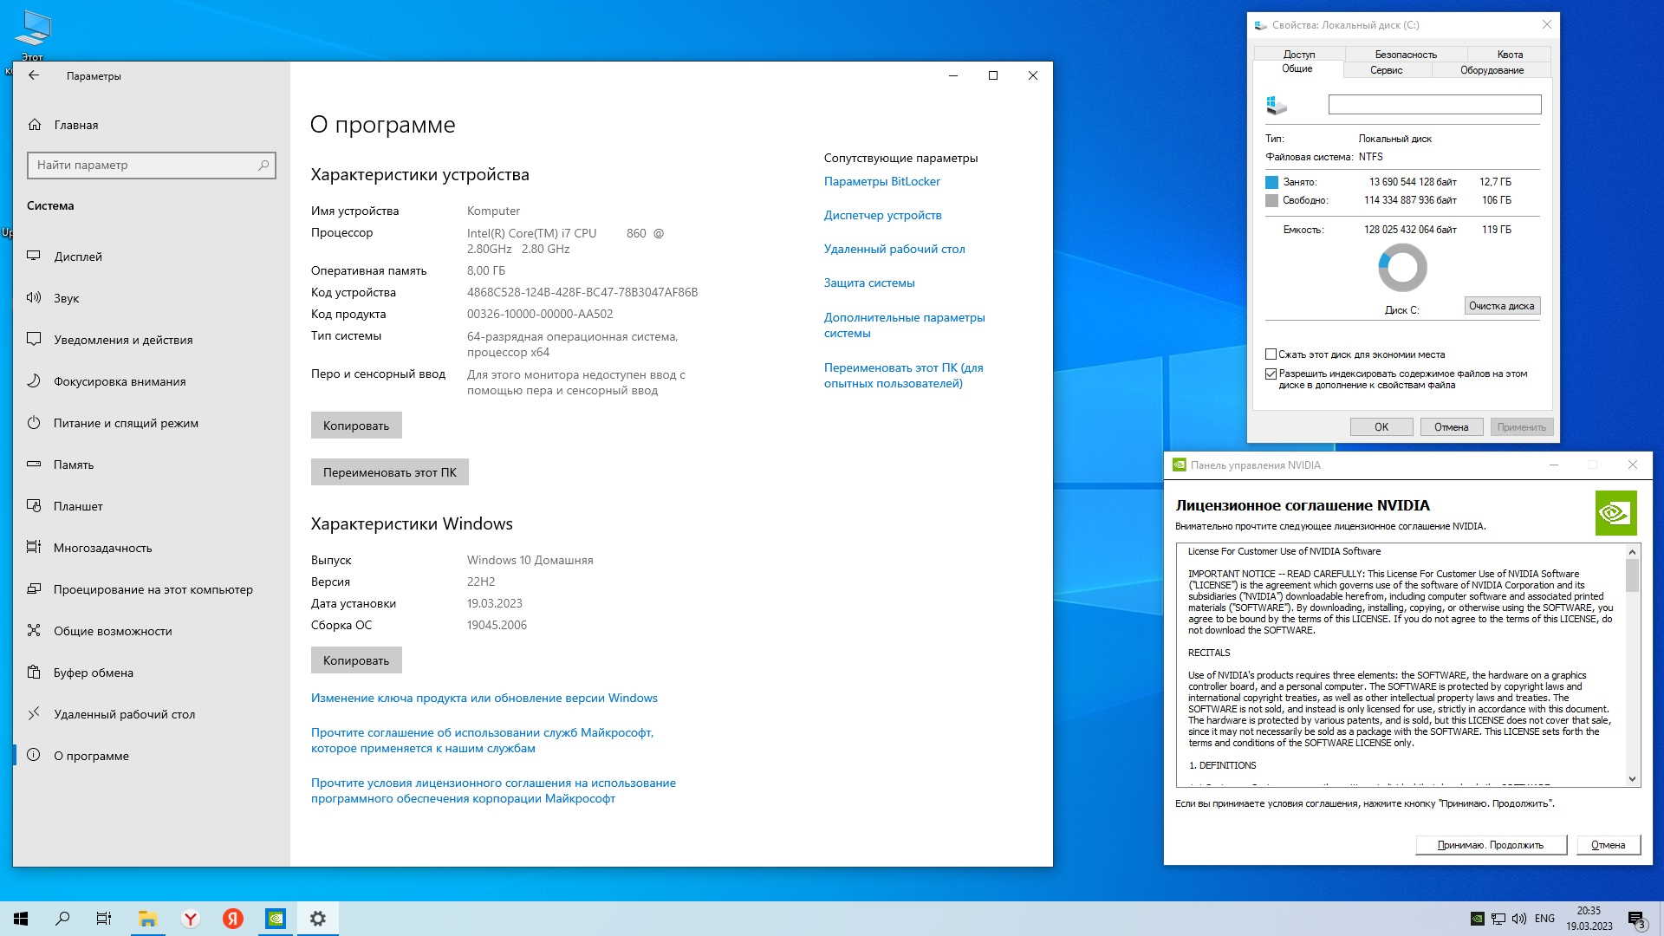Open Task View on the taskbar
Viewport: 1664px width, 936px height.
pos(104,919)
